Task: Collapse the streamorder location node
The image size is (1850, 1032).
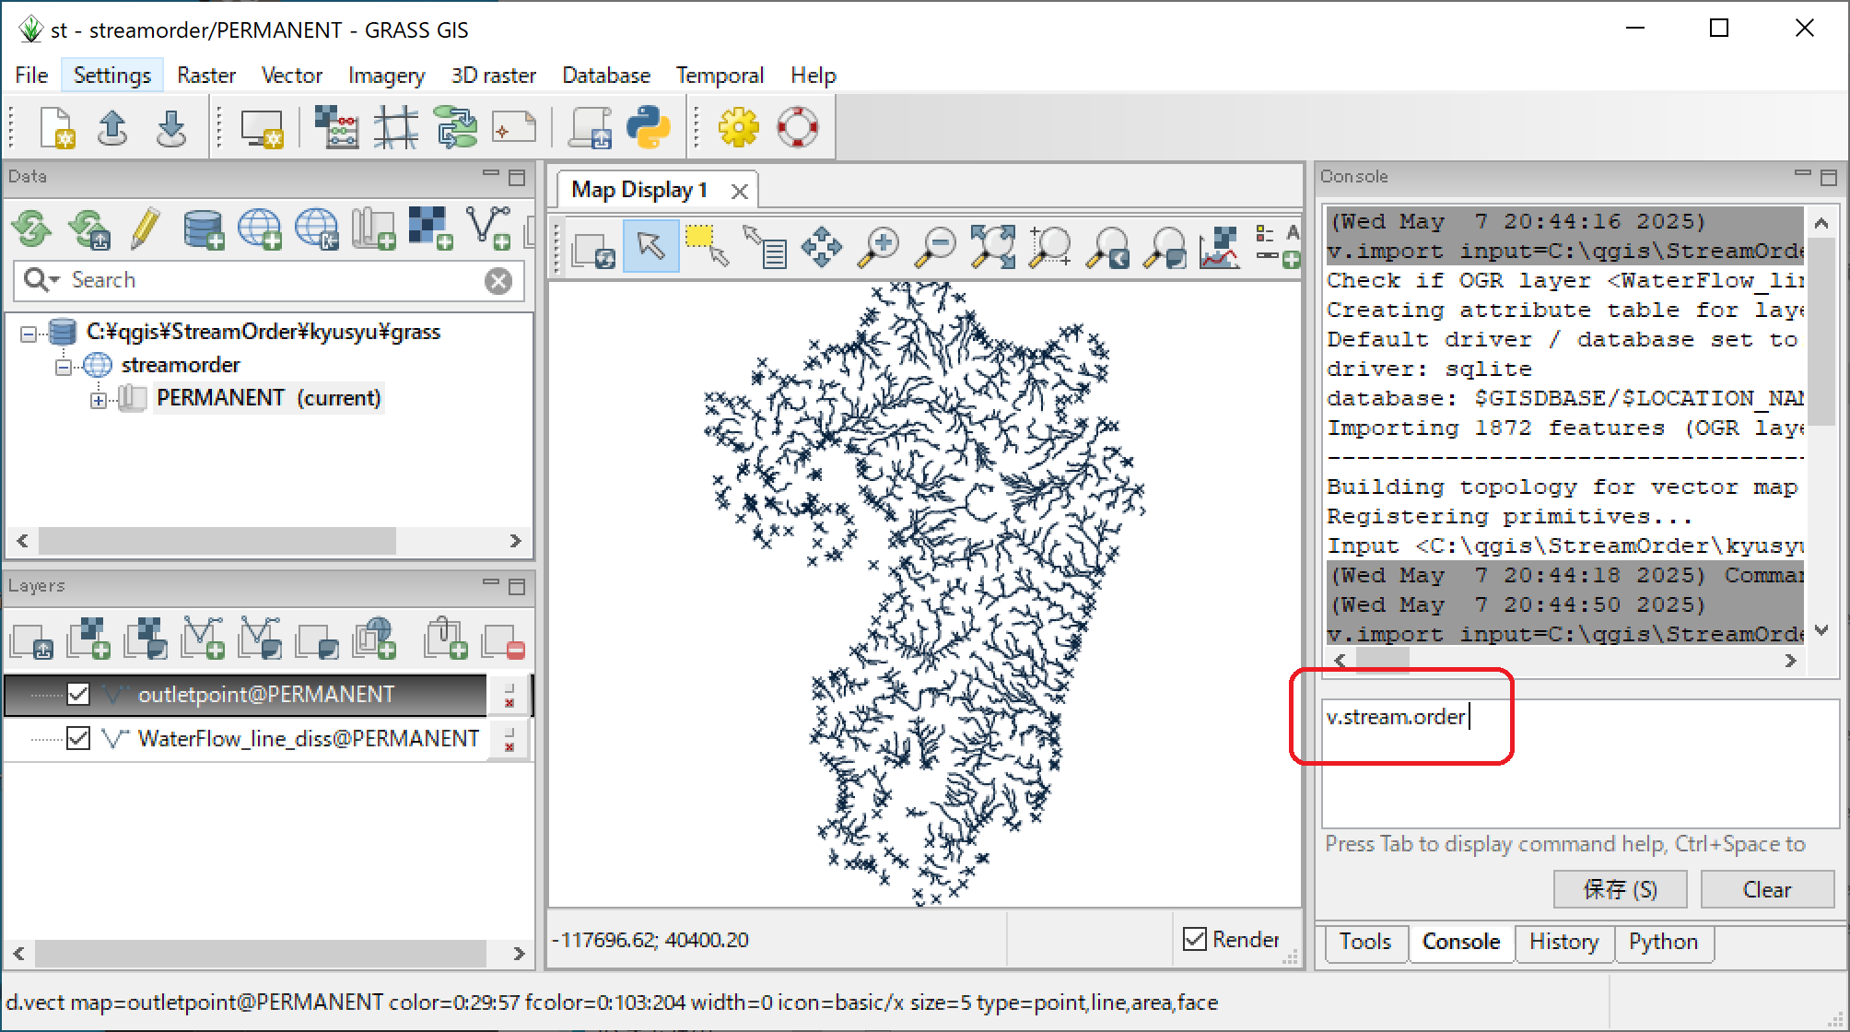Action: tap(63, 365)
